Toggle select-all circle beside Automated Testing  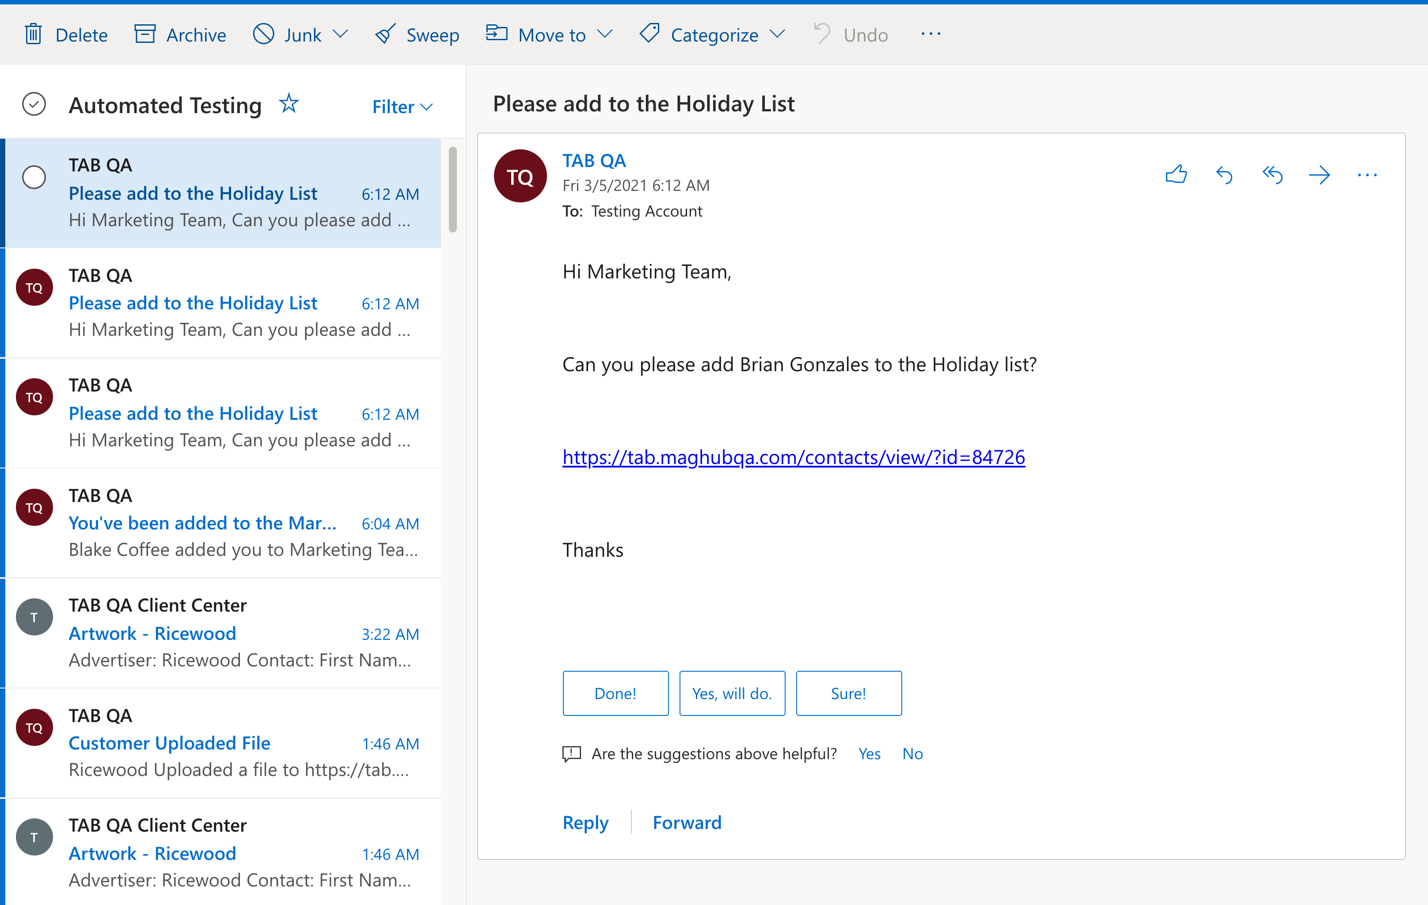(34, 104)
